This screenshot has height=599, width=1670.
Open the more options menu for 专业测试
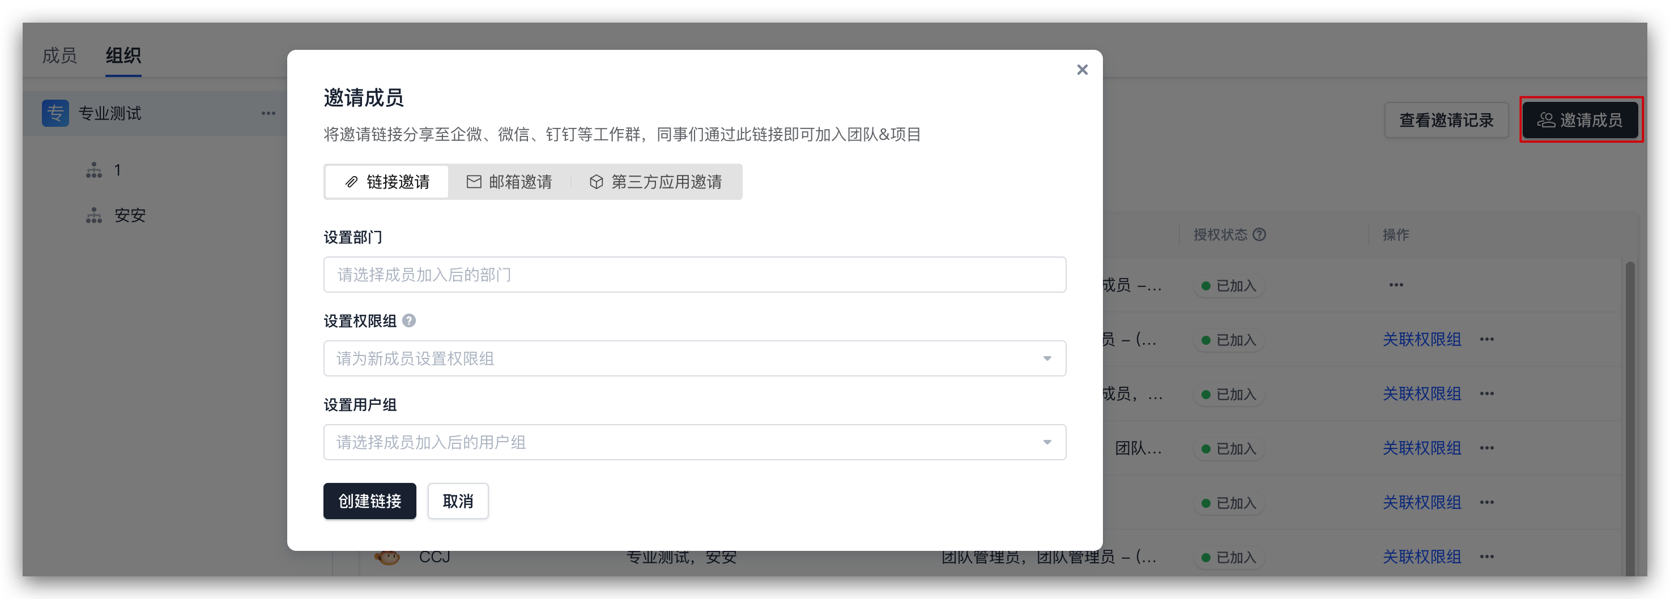click(x=269, y=113)
